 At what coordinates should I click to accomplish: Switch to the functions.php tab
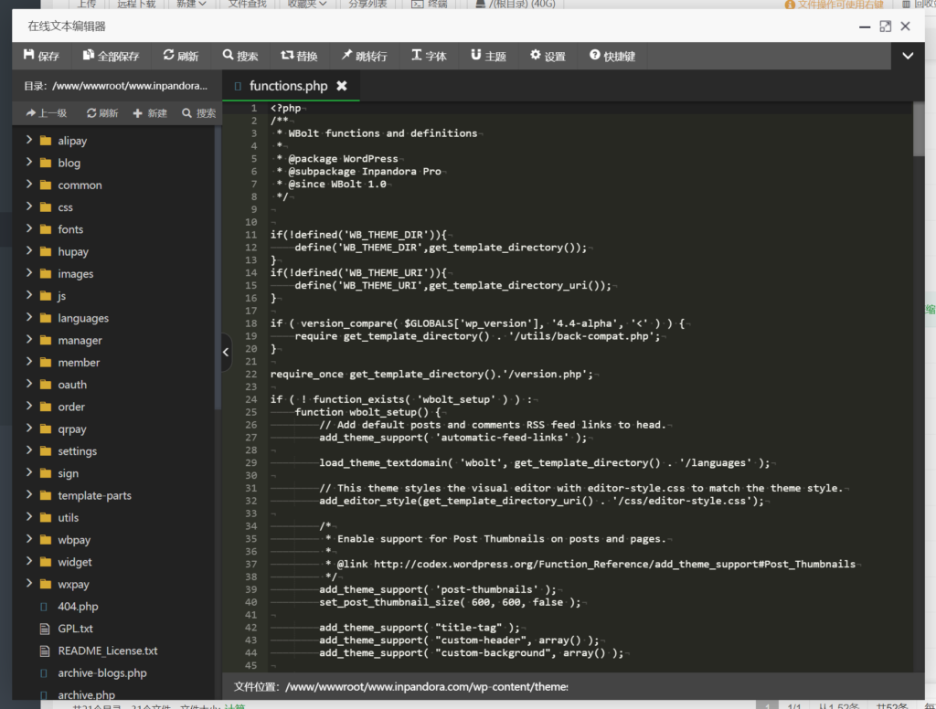pyautogui.click(x=287, y=86)
